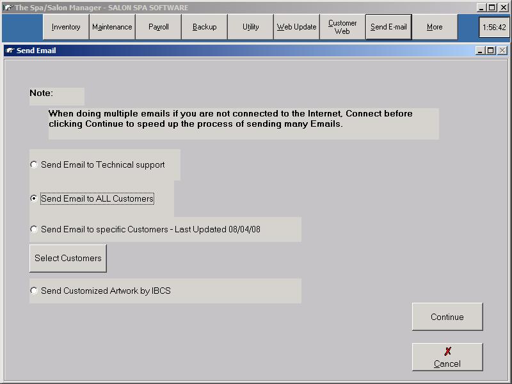Select Send Email to specific Customers option
Screen dimensions: 512x384
click(x=34, y=229)
